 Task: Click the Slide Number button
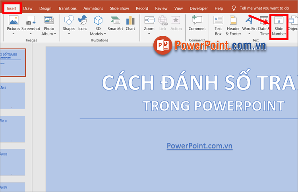click(279, 26)
